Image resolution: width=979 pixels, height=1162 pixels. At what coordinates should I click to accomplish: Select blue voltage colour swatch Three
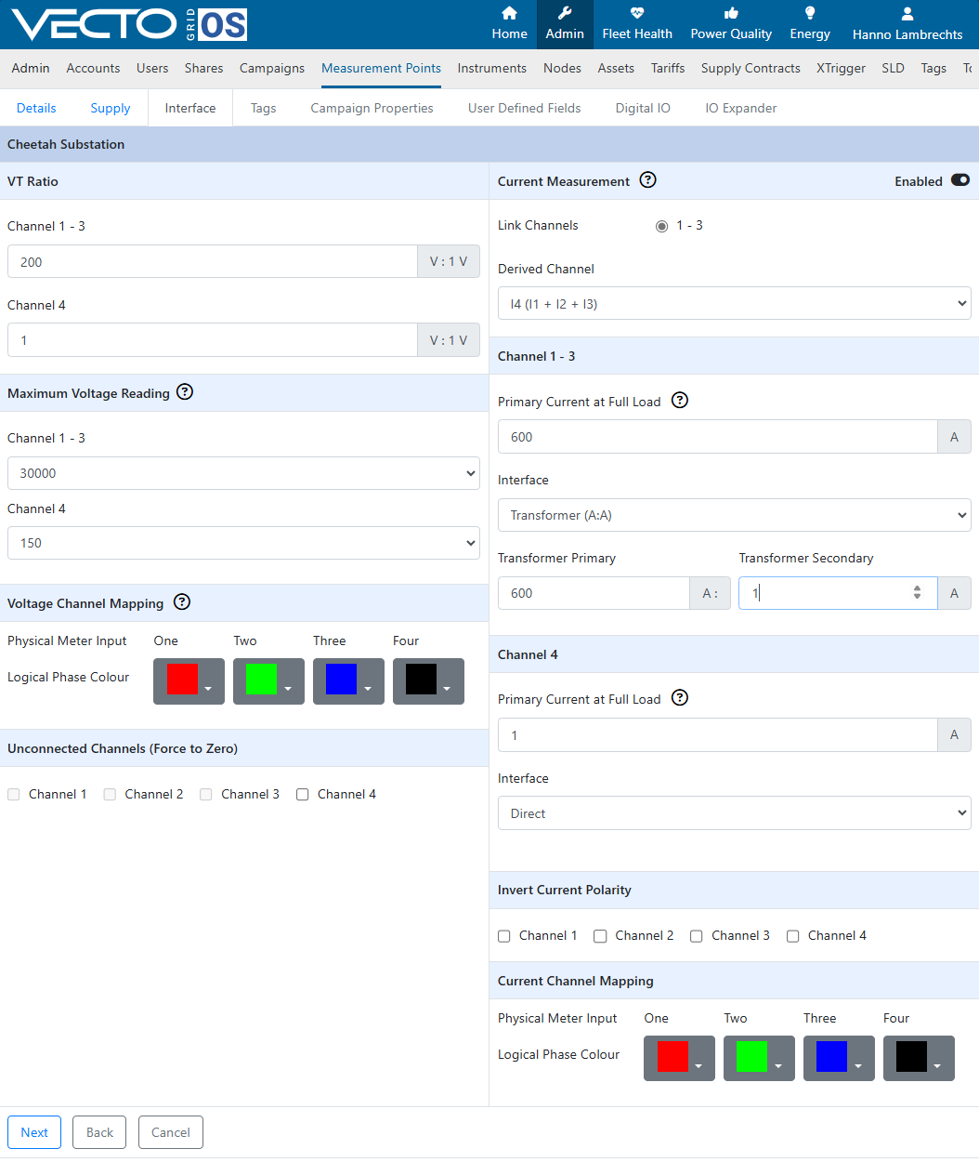(x=341, y=679)
